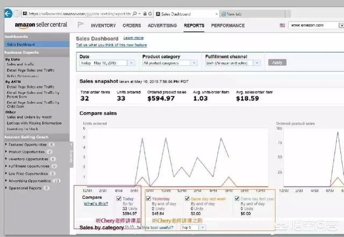The image size is (344, 237).
Task: Toggle the Same day last year checkbox
Action: 237,198
